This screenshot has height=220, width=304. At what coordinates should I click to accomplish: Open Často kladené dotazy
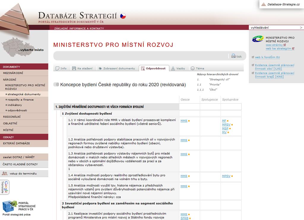(24, 164)
